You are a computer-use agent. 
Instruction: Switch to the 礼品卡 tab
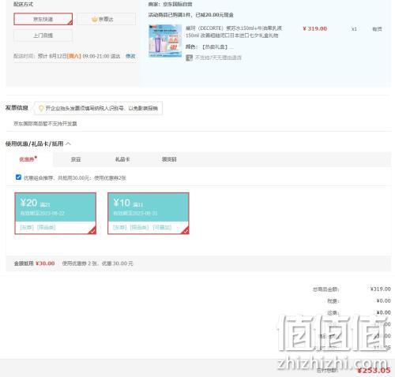(x=122, y=159)
